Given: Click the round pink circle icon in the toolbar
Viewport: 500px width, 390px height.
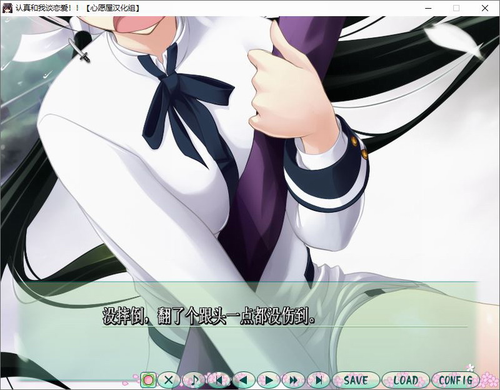Looking at the screenshot, I should coord(148,379).
